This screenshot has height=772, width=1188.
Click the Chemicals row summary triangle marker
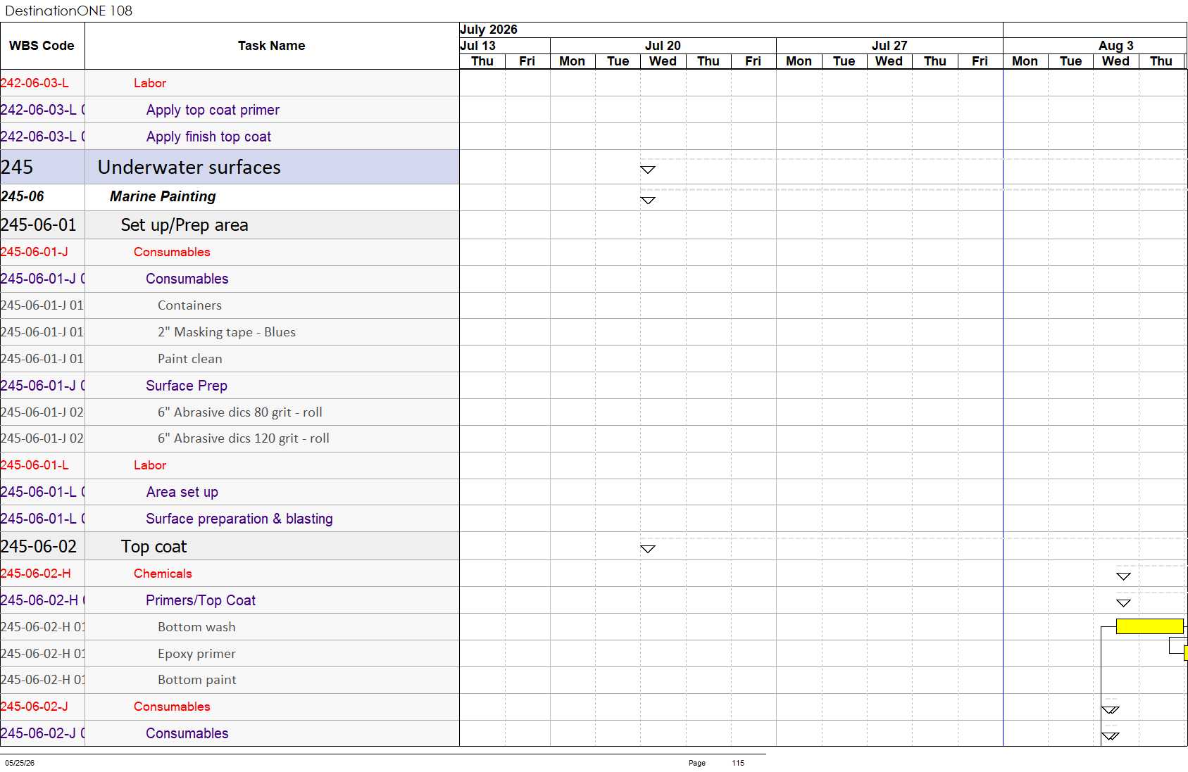coord(1123,576)
